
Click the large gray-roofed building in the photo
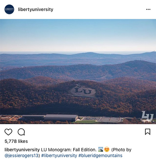61,118
